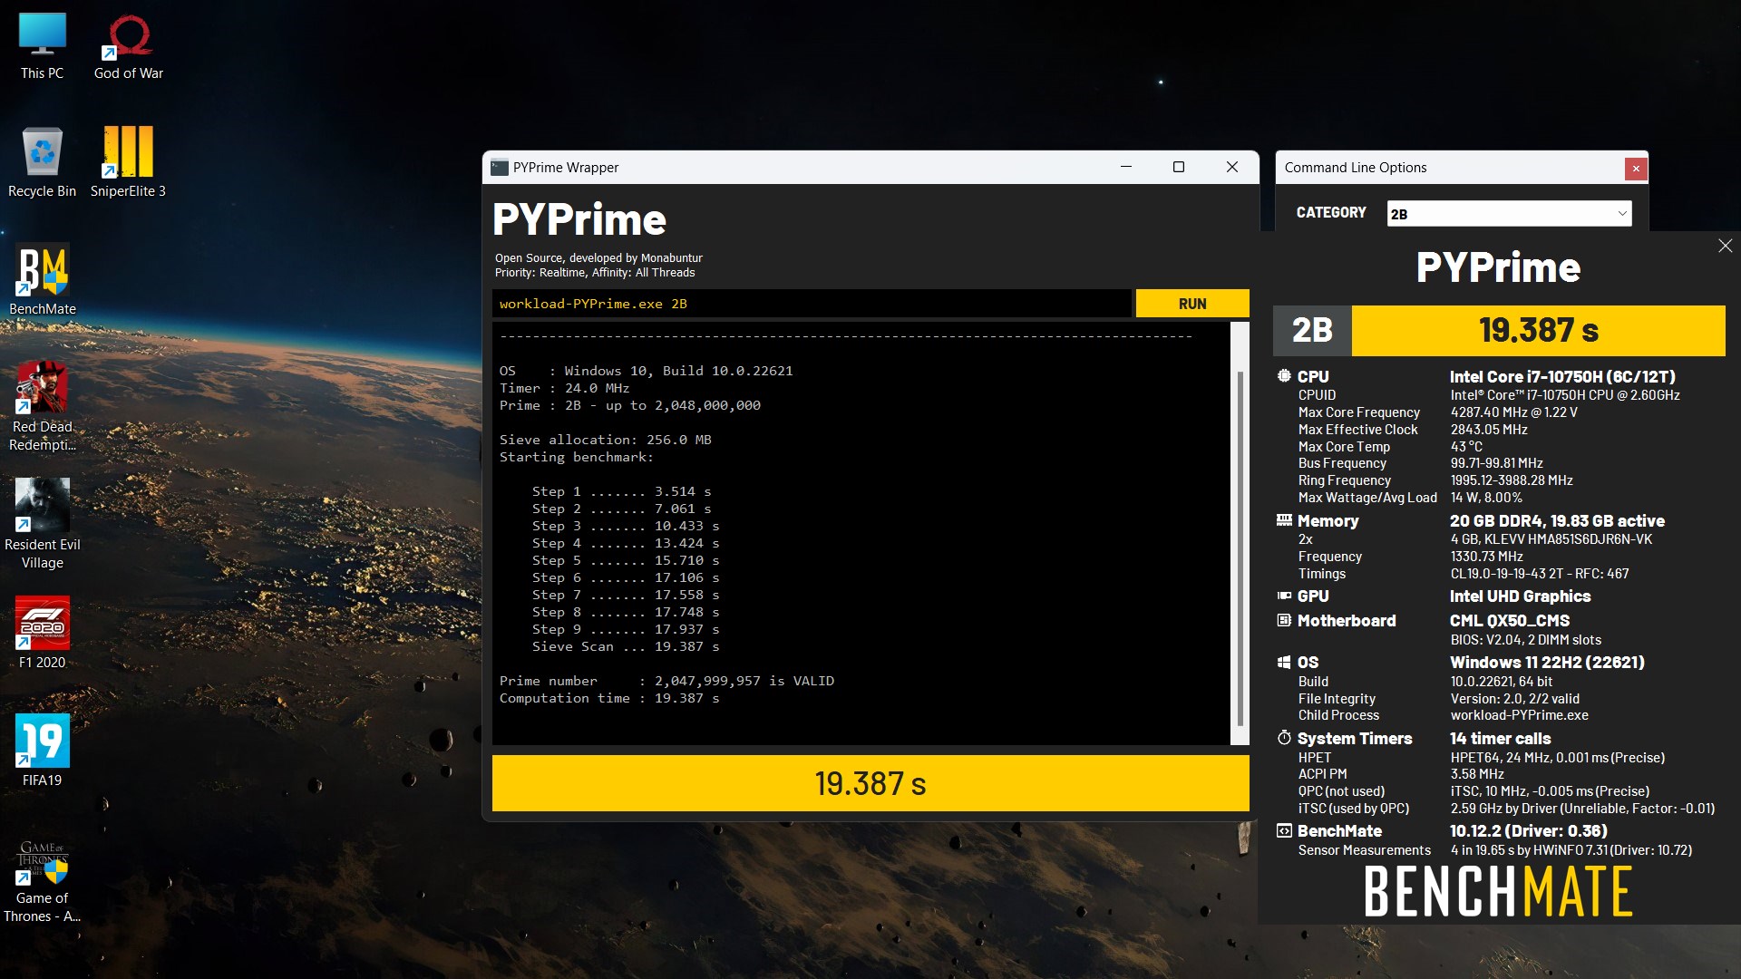
Task: Select the Motherboard section icon
Action: point(1284,620)
